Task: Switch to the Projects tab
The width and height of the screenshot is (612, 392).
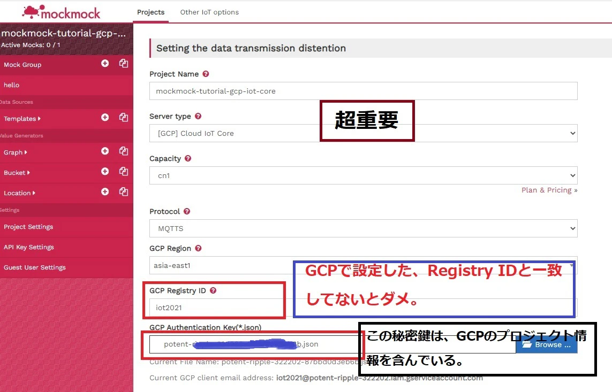Action: pyautogui.click(x=150, y=12)
